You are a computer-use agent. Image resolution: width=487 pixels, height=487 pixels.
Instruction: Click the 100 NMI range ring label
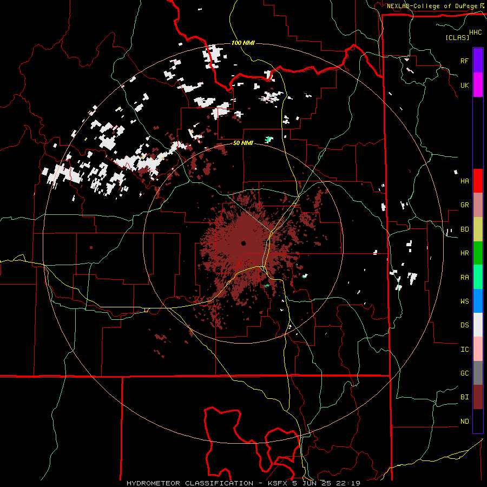pos(243,43)
